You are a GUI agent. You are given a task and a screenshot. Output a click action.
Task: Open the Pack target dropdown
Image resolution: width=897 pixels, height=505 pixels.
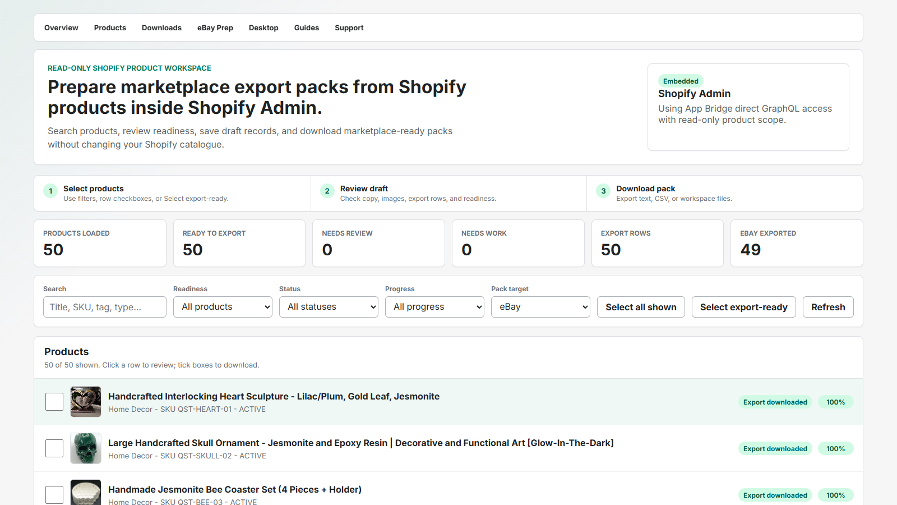[x=540, y=307]
